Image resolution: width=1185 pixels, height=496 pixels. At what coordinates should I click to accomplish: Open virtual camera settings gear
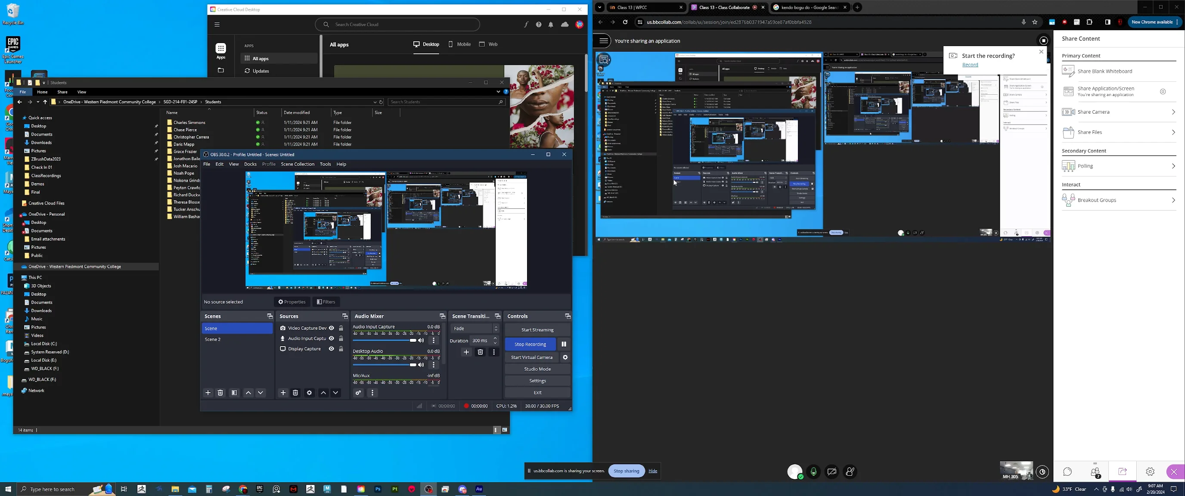[565, 357]
